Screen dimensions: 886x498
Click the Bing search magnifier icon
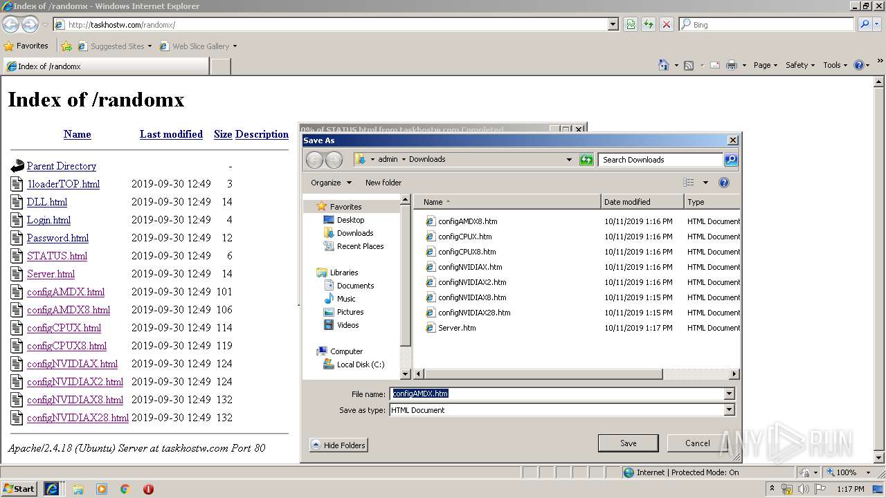pos(864,24)
